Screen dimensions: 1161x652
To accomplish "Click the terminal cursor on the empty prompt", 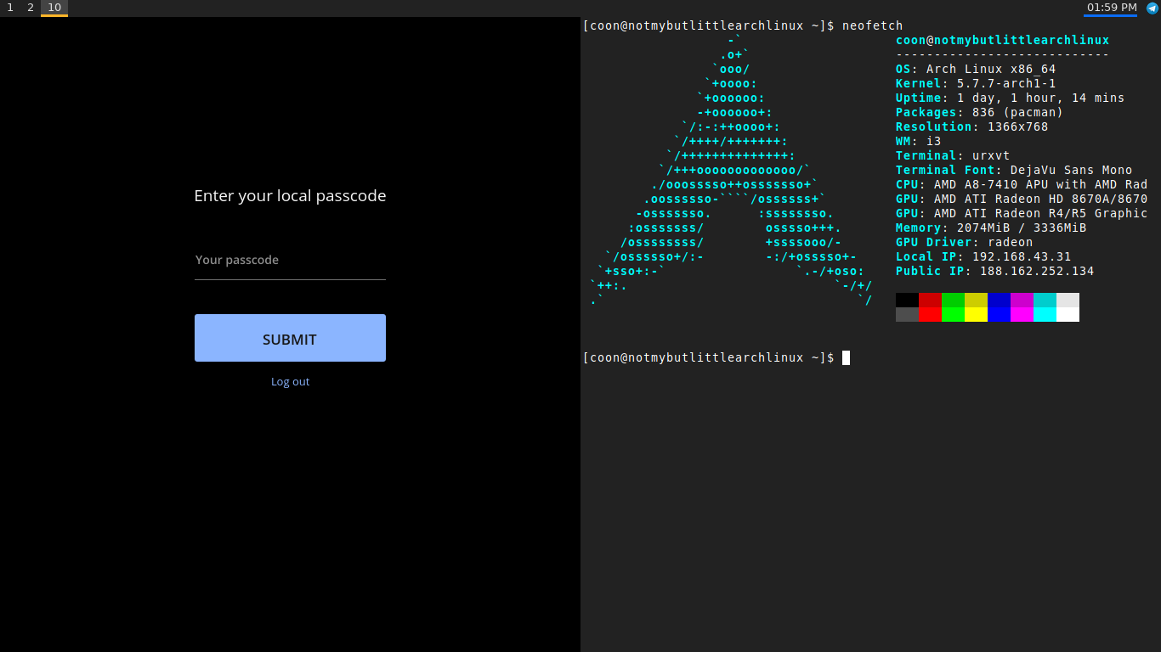I will pos(846,358).
